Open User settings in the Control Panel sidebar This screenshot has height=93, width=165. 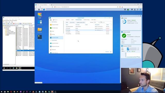click(x=56, y=31)
